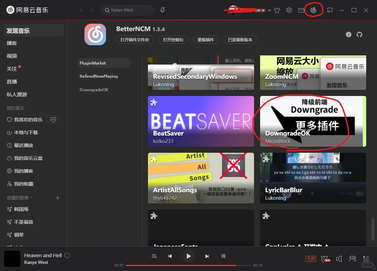Image resolution: width=377 pixels, height=271 pixels.
Task: Open the BeatSaver plugin card
Action: (201, 121)
